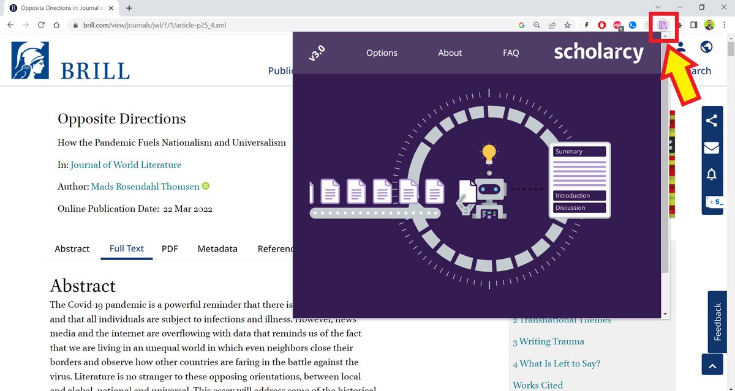Share this page via address bar icon

pos(552,25)
